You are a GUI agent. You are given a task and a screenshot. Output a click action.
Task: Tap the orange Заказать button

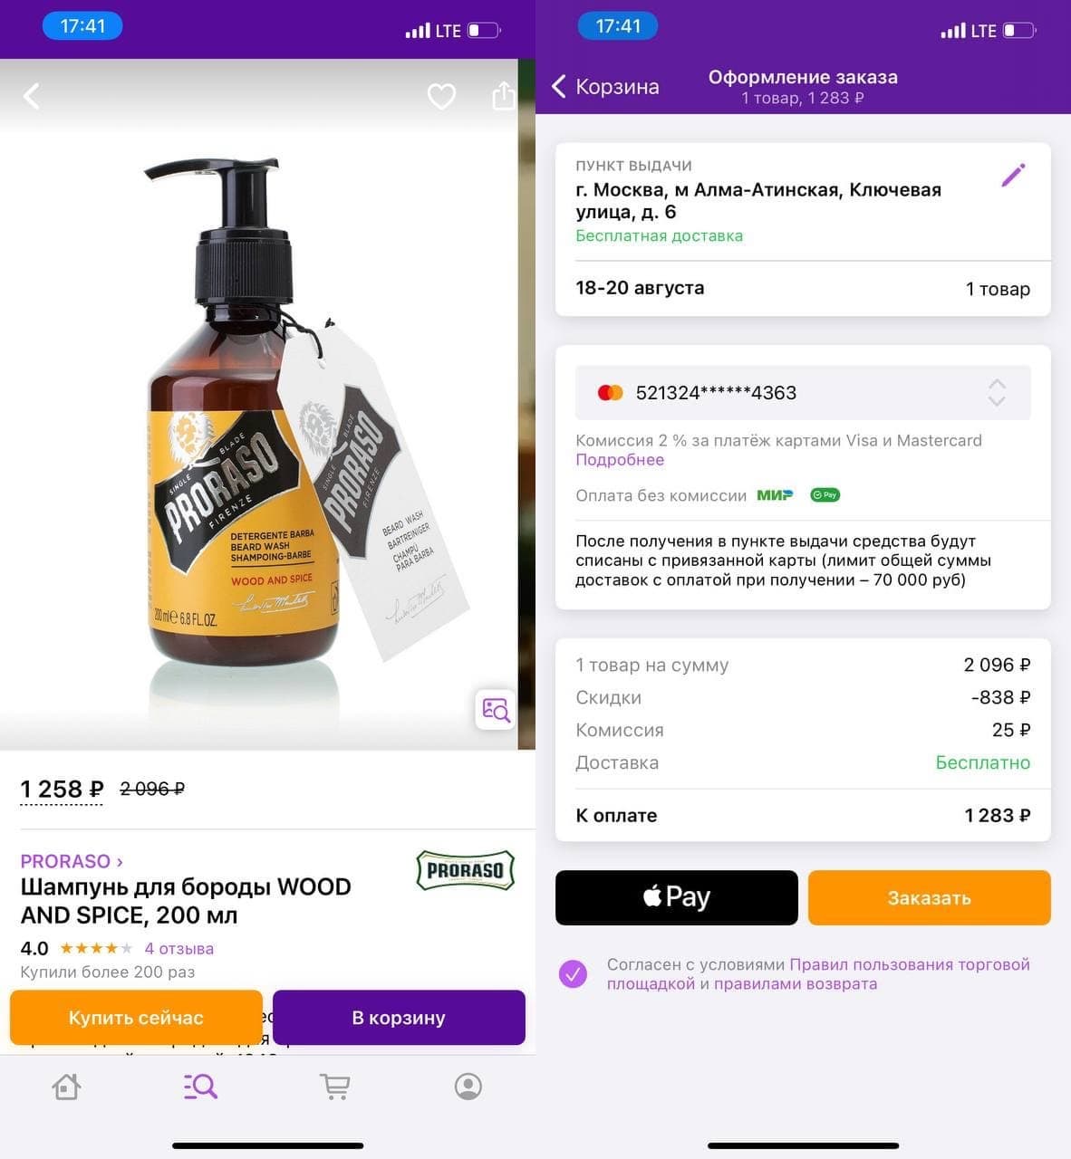click(929, 897)
